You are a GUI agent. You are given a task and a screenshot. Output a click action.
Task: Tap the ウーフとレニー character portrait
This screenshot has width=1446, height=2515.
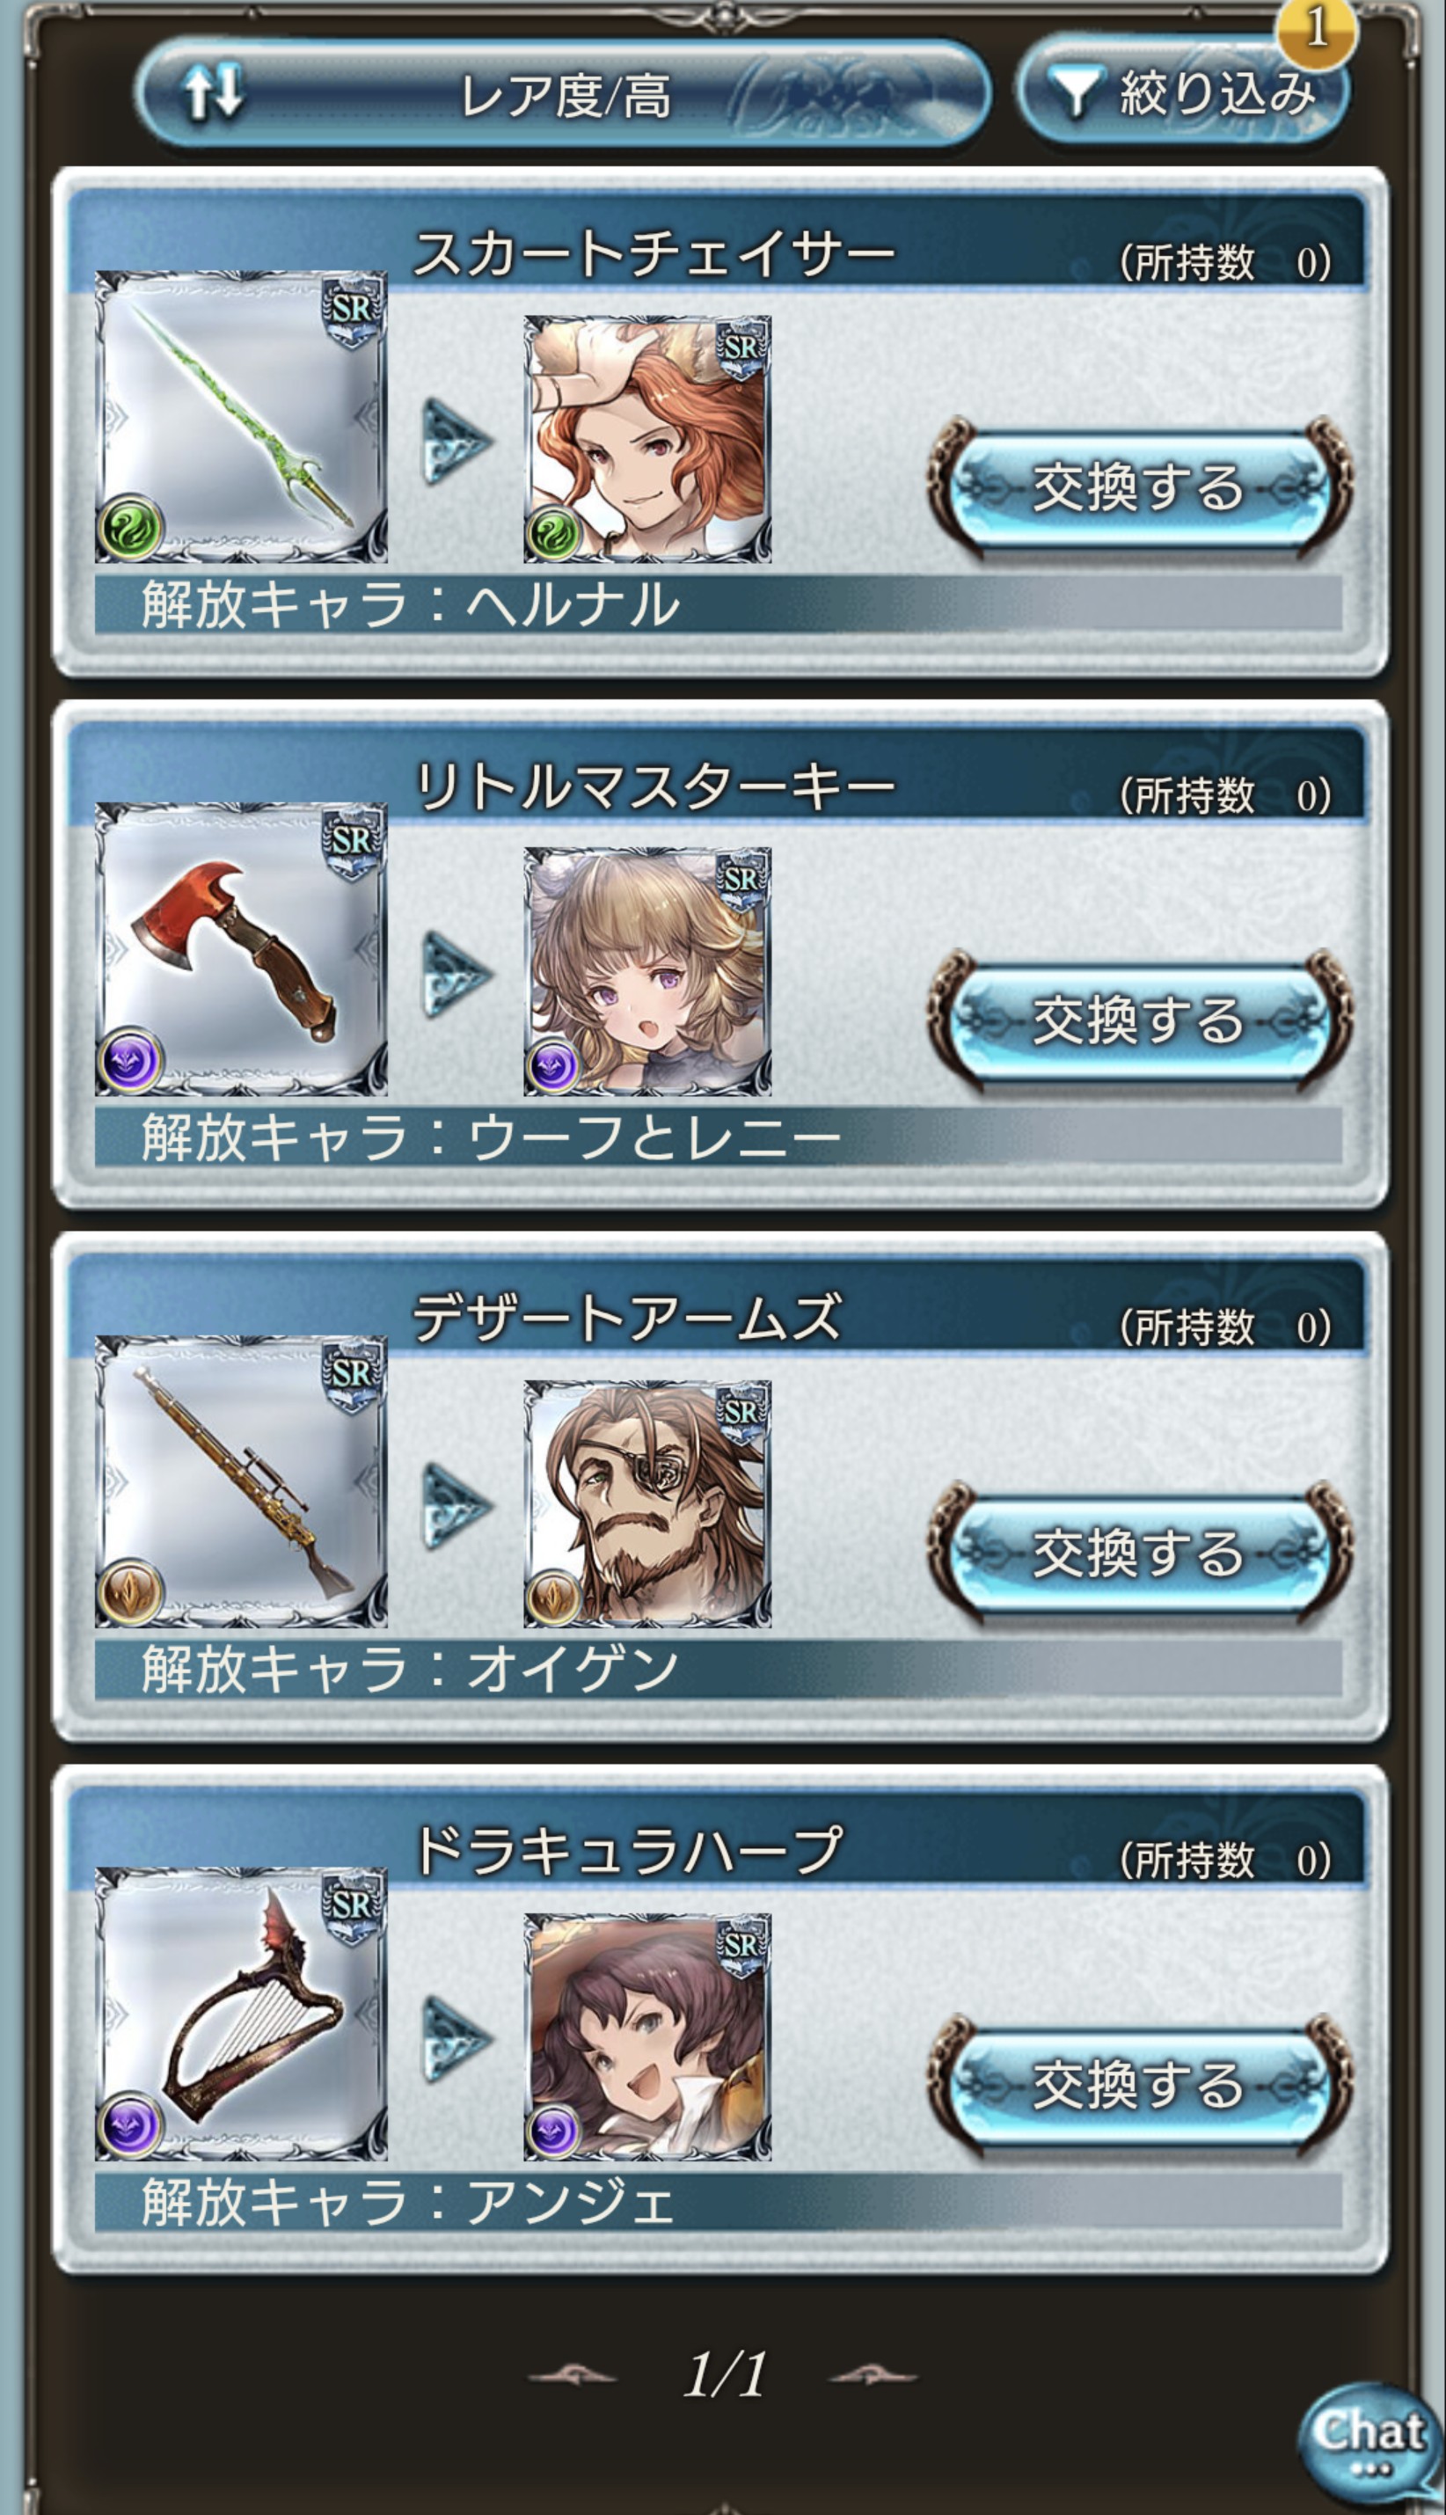(647, 971)
